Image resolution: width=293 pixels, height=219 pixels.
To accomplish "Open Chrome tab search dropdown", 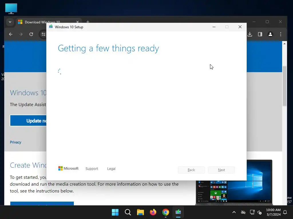I will (x=10, y=22).
